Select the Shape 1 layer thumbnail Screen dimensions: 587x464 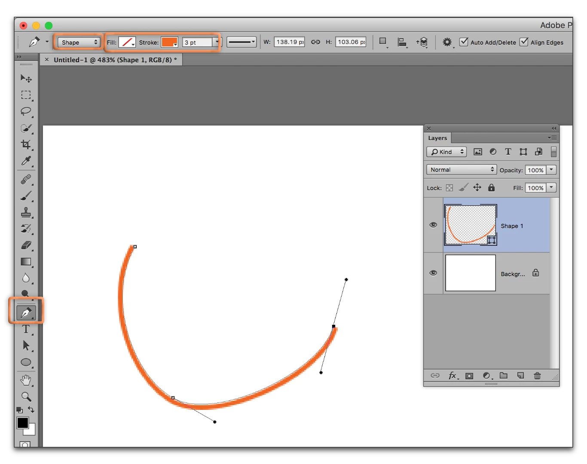(470, 225)
